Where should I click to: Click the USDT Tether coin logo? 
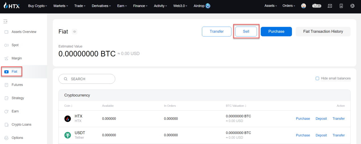click(x=68, y=135)
